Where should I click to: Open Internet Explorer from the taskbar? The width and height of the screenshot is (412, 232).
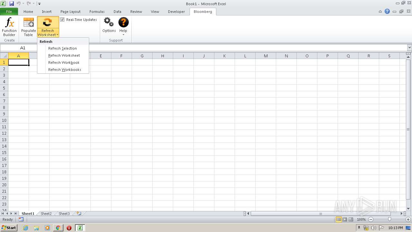(x=25, y=228)
